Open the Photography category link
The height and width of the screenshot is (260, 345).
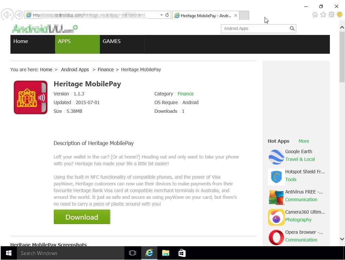(298, 220)
